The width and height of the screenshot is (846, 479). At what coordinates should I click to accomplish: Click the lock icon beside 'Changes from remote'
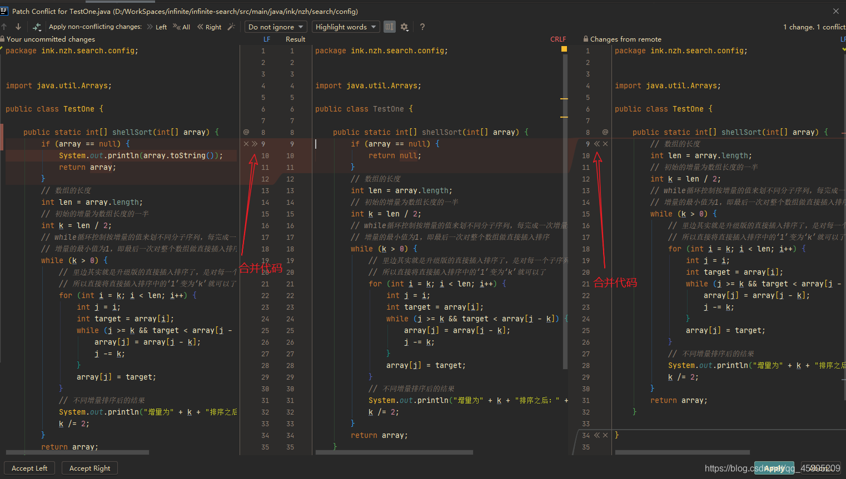click(x=586, y=39)
